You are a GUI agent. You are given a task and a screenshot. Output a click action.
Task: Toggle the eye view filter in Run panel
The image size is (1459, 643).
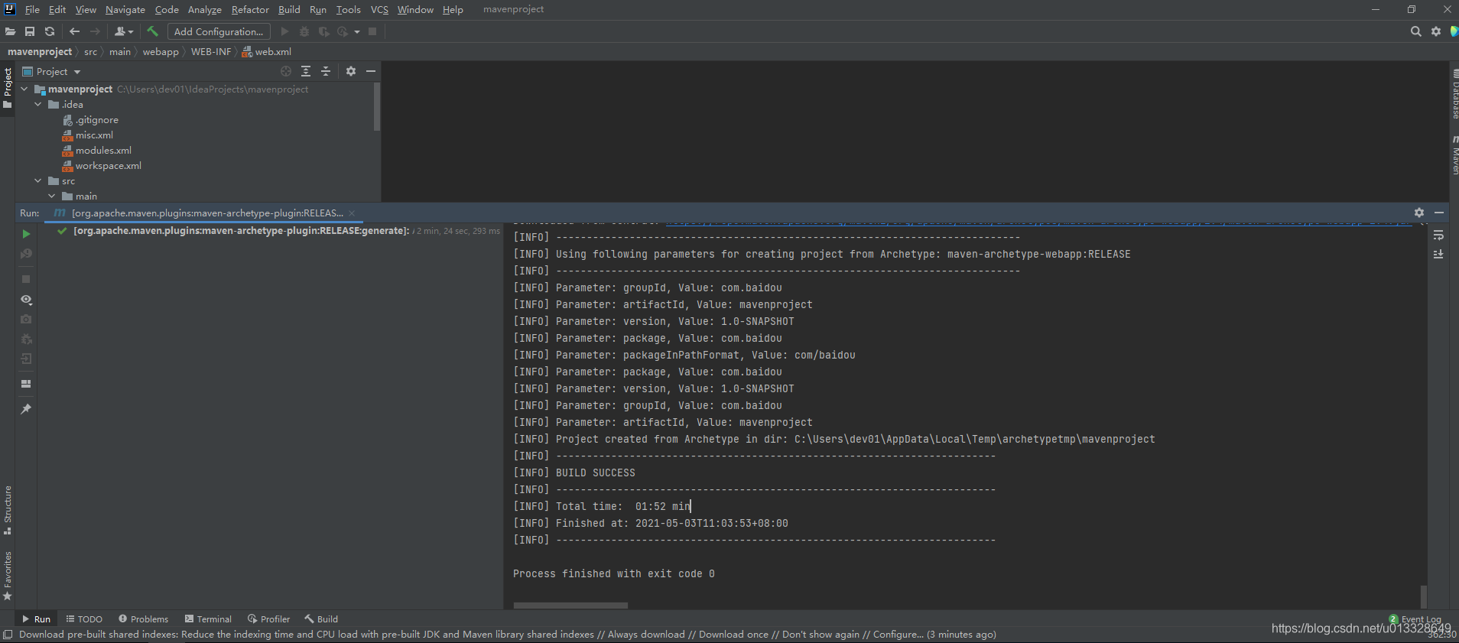pyautogui.click(x=26, y=300)
